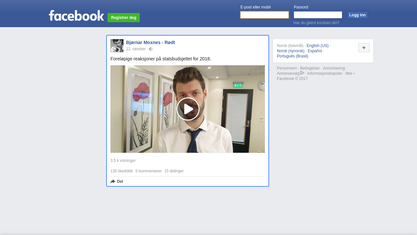
Task: Focus the E-post eller mobil field
Action: point(265,15)
